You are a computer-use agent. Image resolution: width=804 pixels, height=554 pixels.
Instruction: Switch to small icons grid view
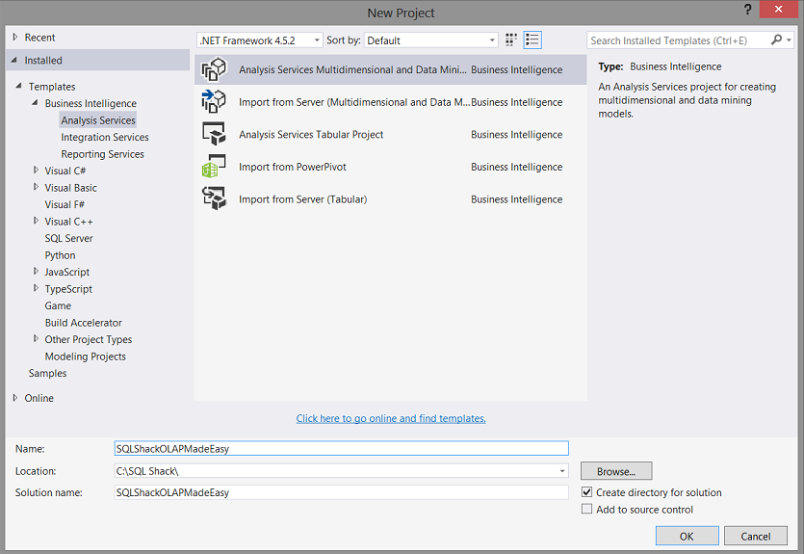tap(510, 40)
